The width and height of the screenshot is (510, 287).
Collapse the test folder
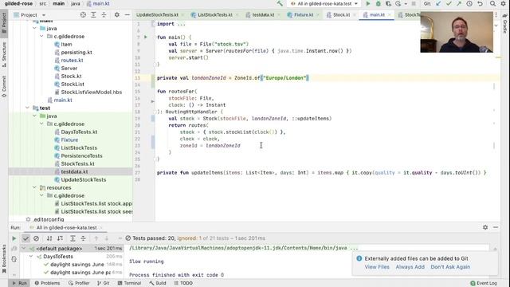click(x=27, y=108)
